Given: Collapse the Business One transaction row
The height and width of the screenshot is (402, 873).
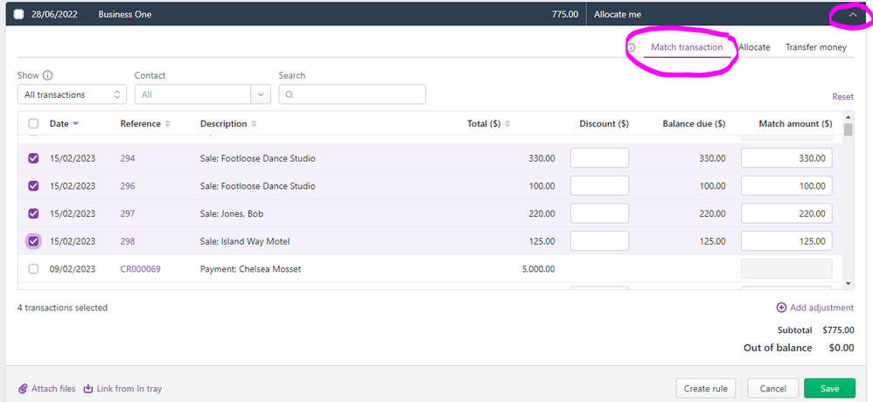Looking at the screenshot, I should [x=854, y=14].
